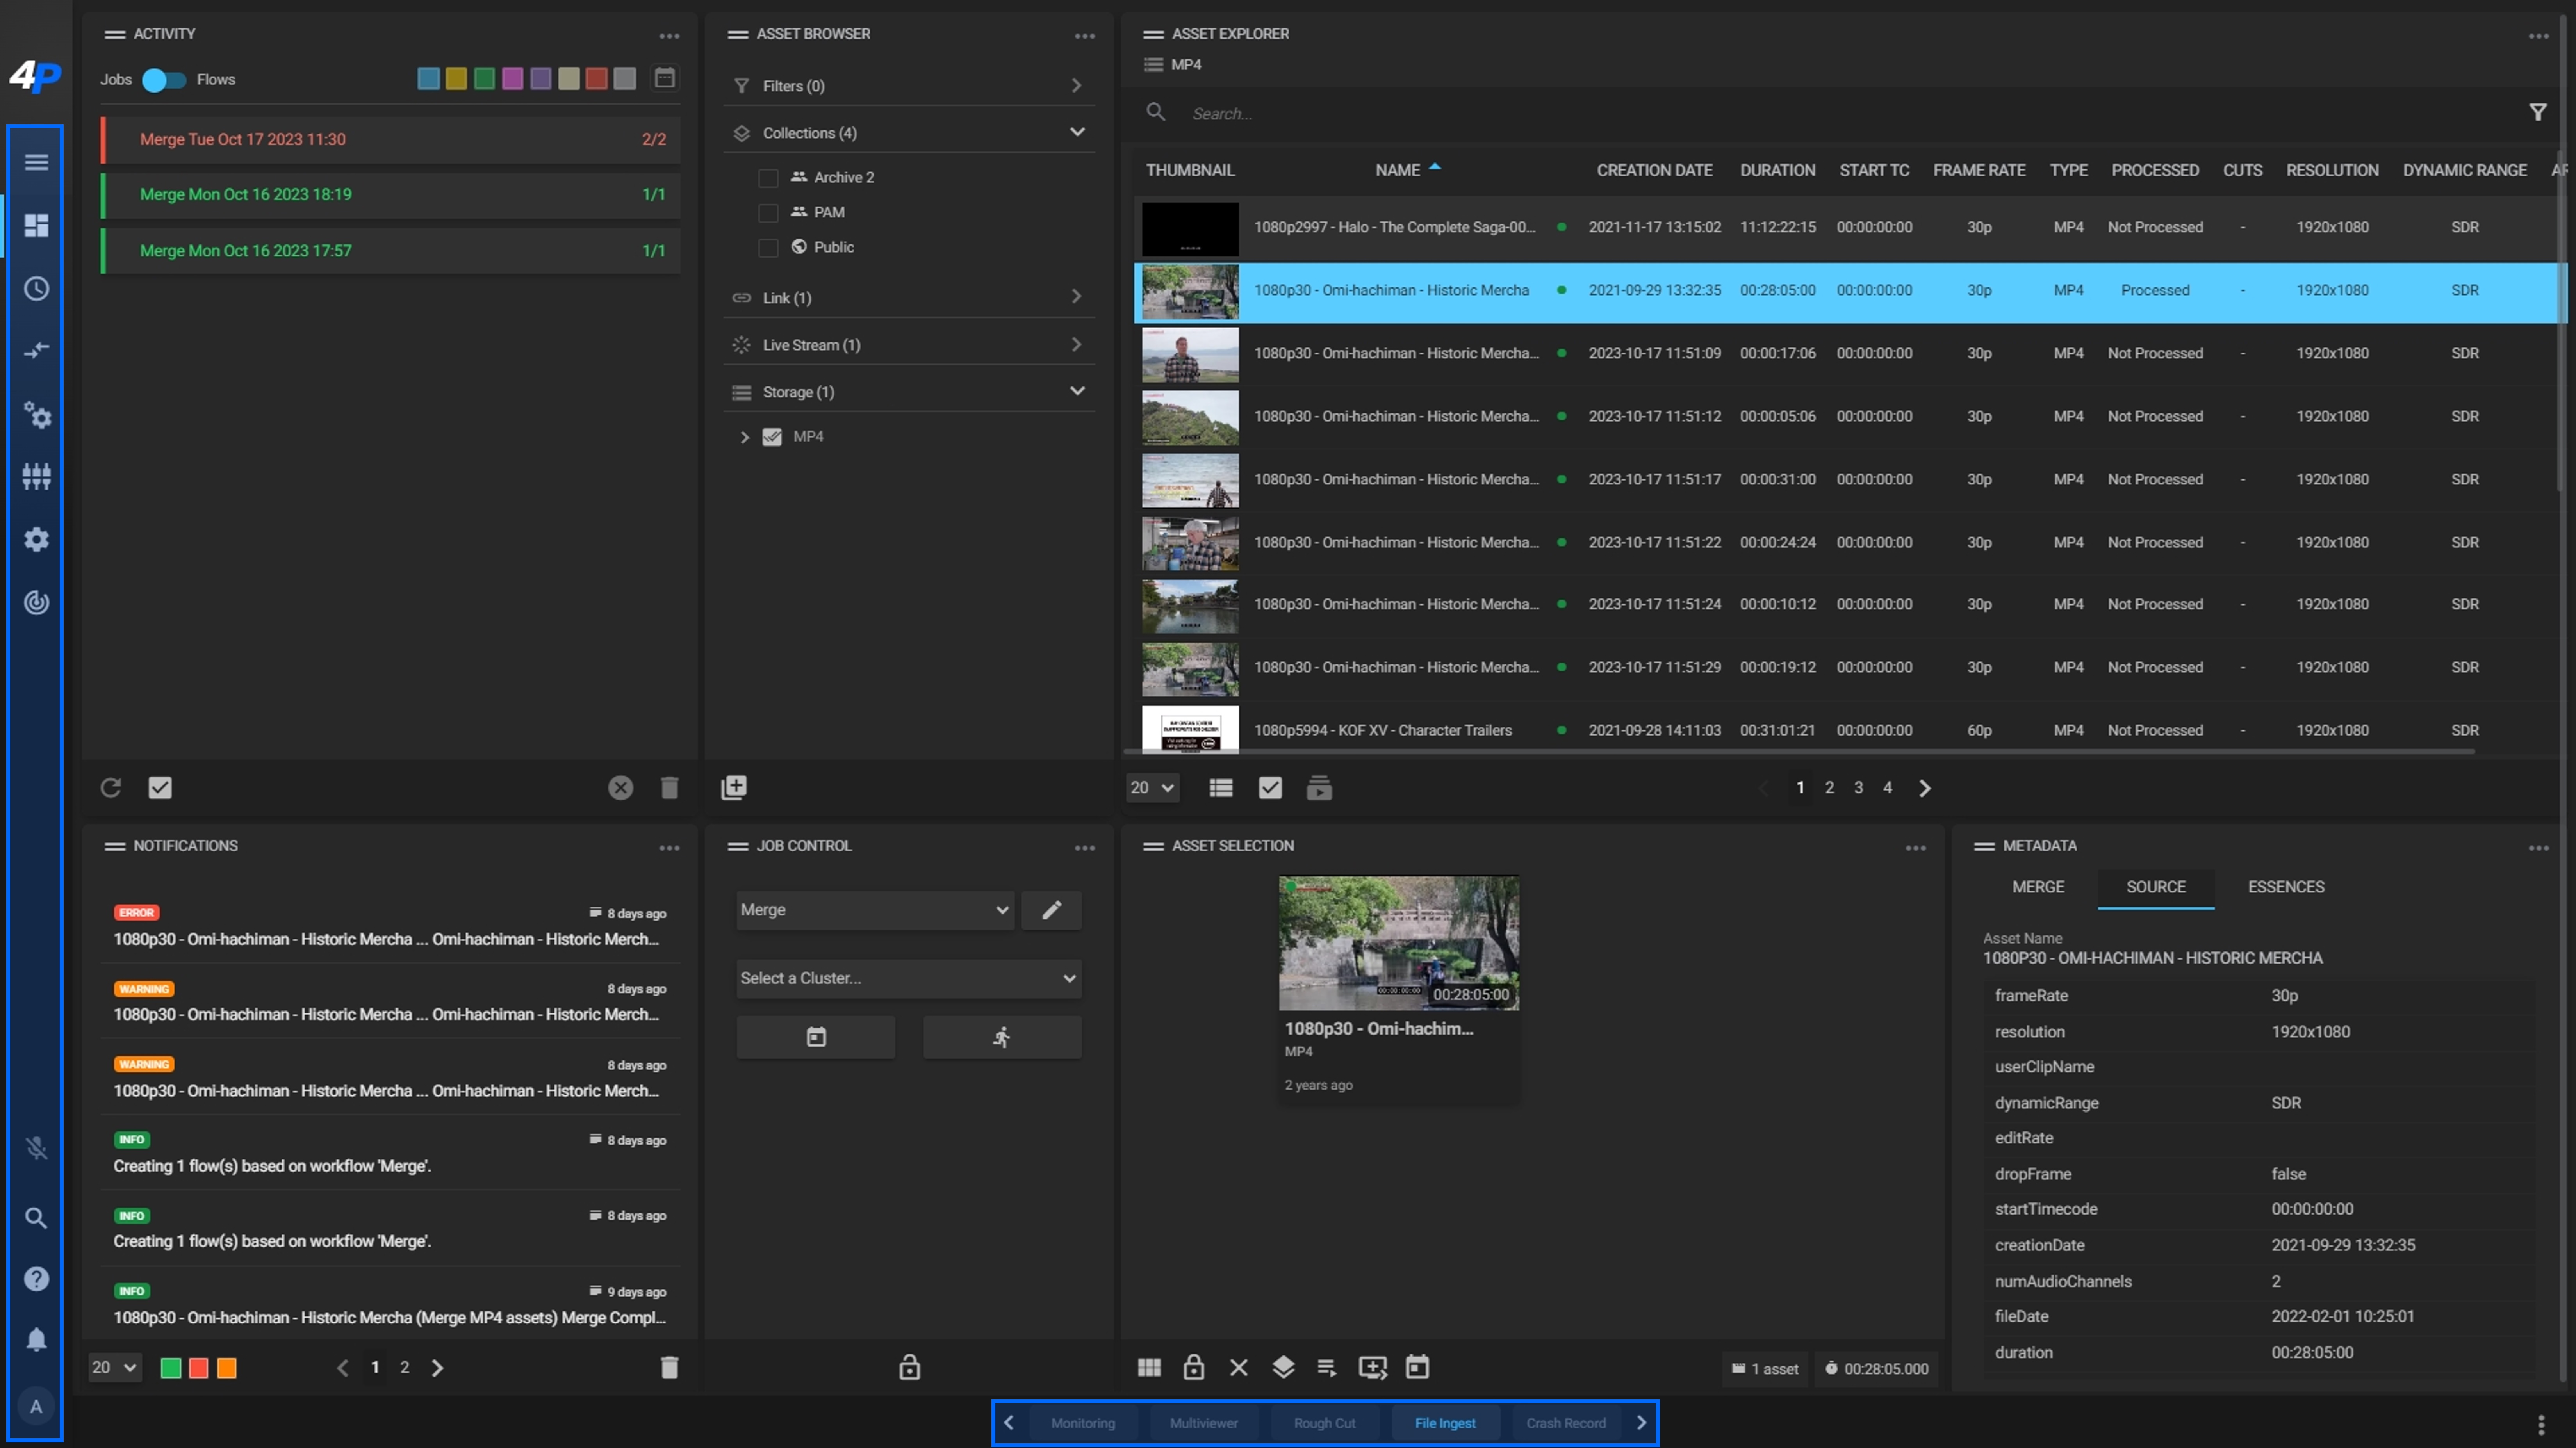Click the grid view icon in Asset Explorer

coord(1219,787)
